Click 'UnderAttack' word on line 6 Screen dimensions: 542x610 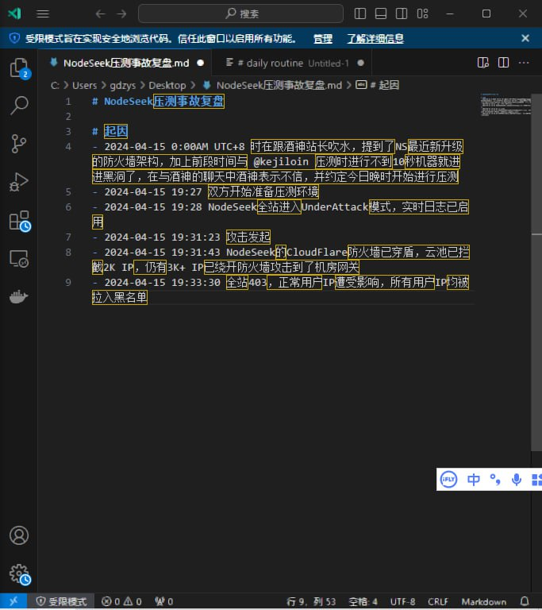[x=334, y=207]
